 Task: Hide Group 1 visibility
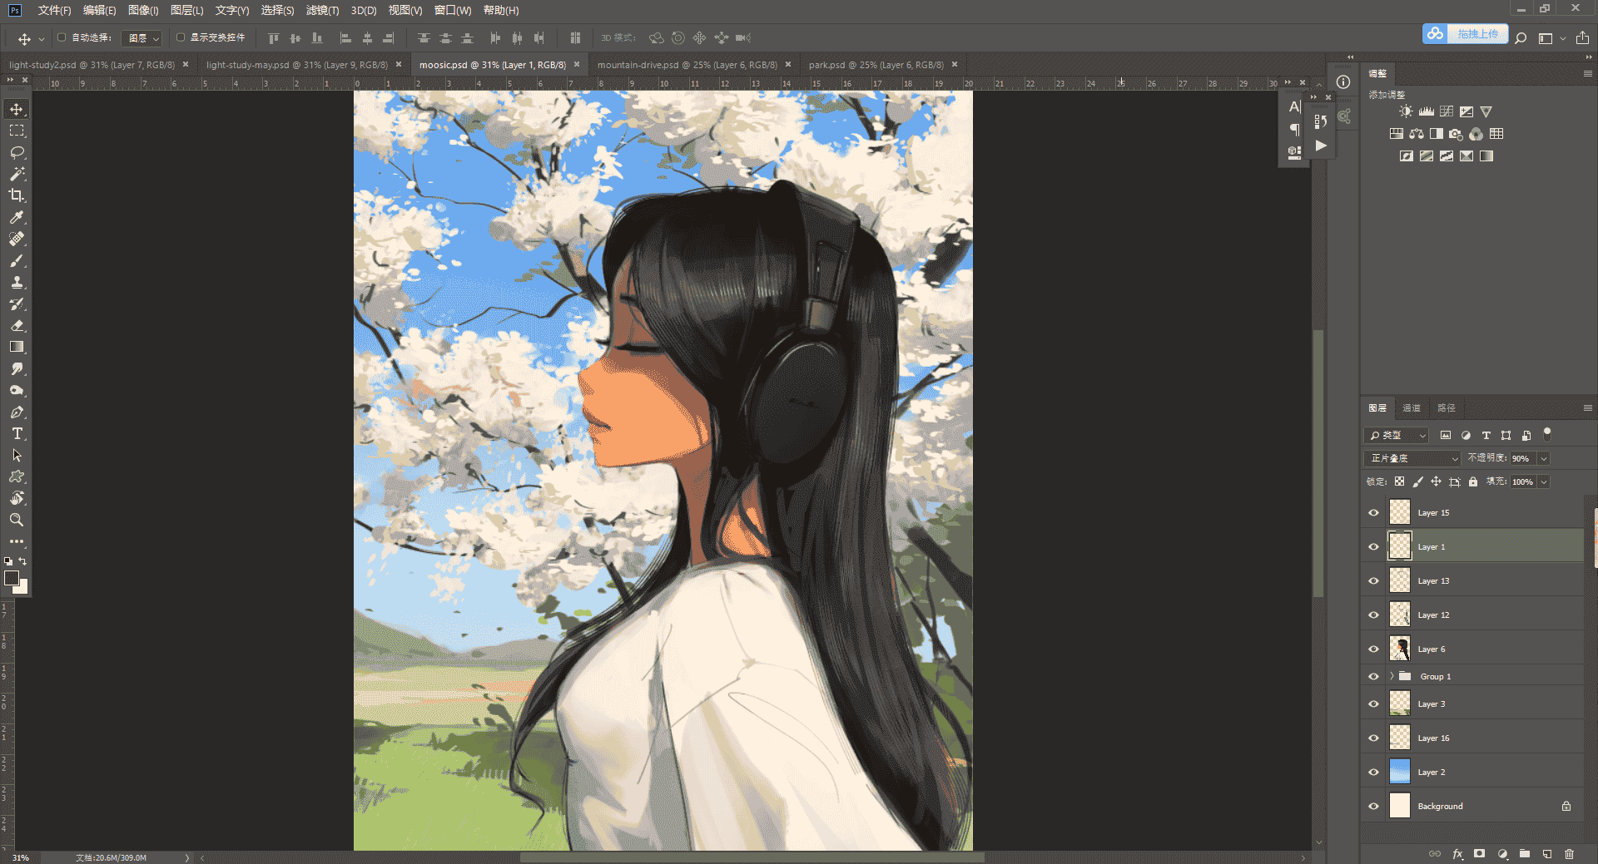1373,677
